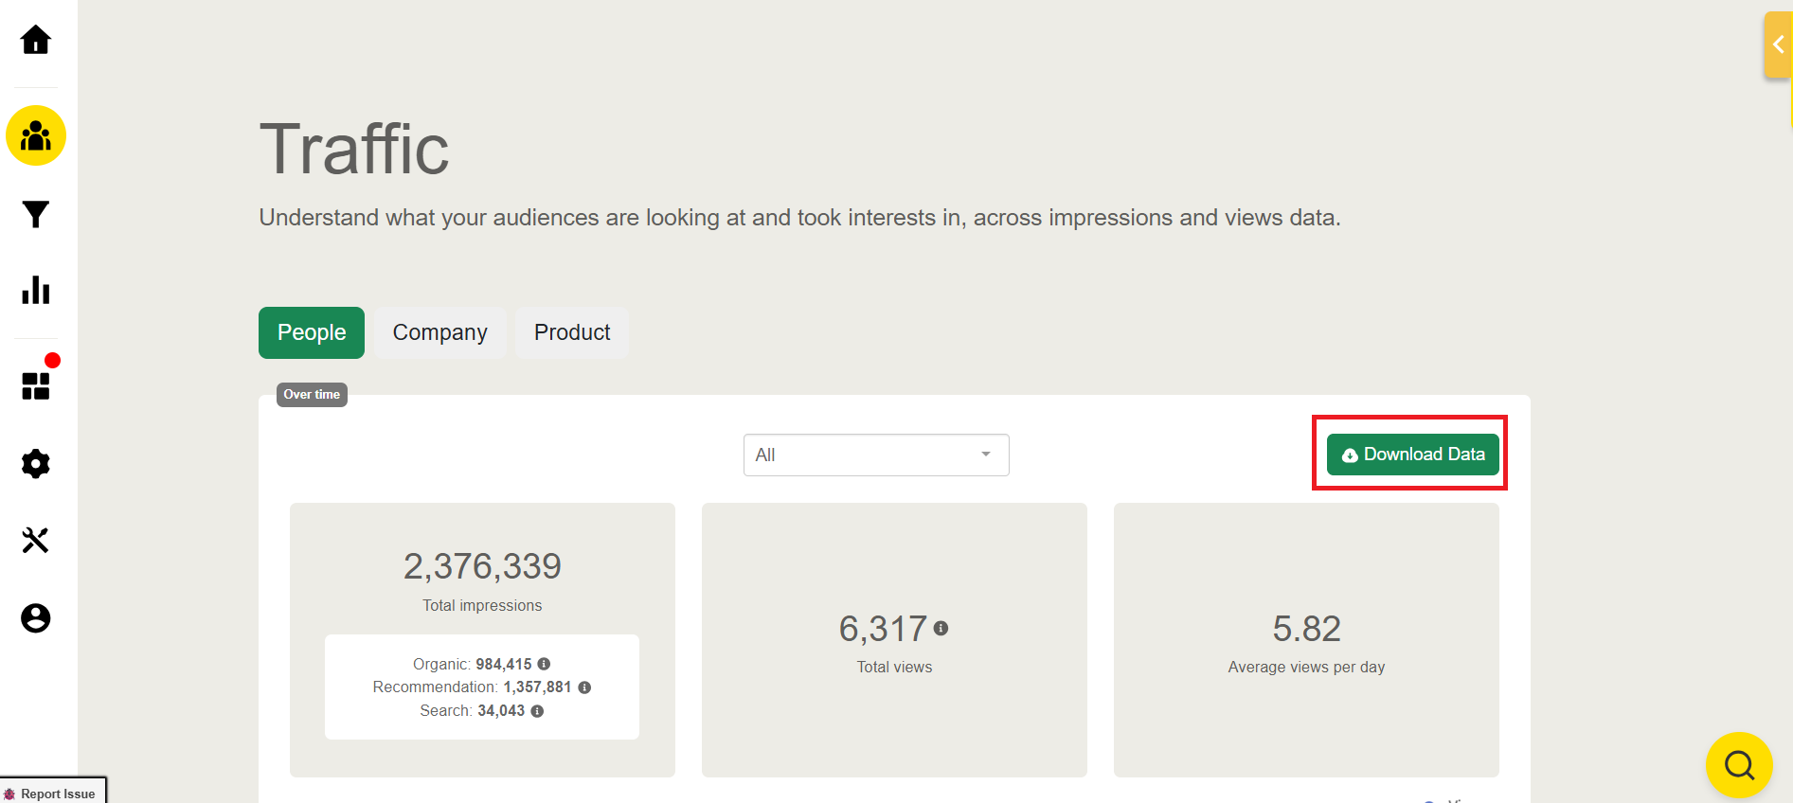Expand the yellow collapsed side panel arrow
Screen dimensions: 1793x803
click(x=1778, y=45)
